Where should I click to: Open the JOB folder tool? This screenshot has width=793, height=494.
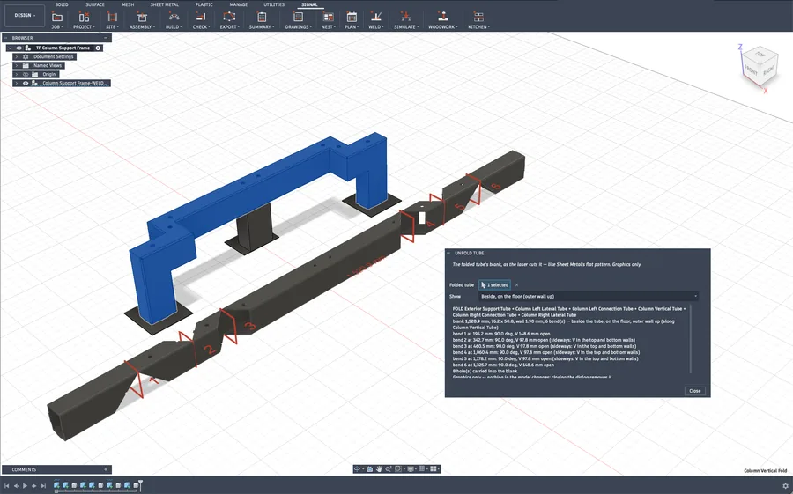57,20
